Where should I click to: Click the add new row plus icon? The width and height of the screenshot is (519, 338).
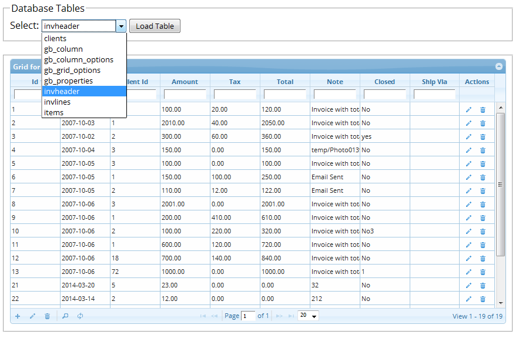click(18, 316)
